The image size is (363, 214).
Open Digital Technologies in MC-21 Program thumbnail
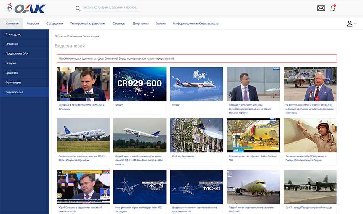tap(140, 186)
